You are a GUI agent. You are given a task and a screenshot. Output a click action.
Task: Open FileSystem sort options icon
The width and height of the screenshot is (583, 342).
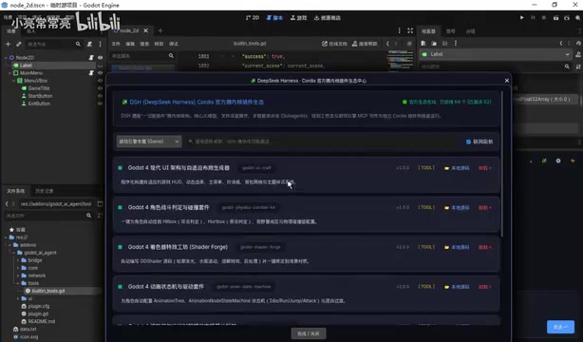100,216
